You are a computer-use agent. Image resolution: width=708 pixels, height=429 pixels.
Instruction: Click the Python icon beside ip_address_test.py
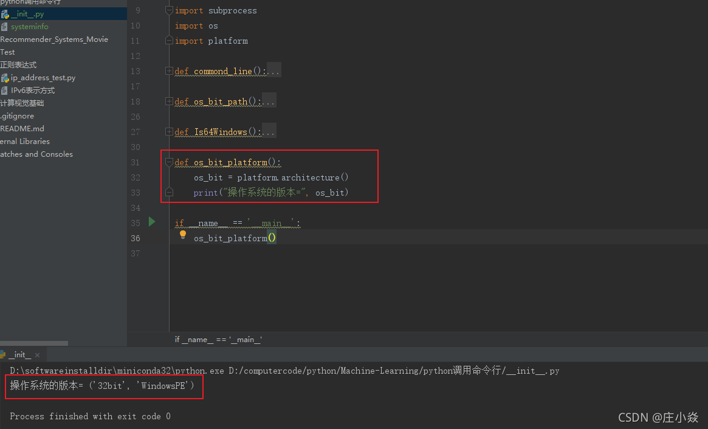point(5,78)
